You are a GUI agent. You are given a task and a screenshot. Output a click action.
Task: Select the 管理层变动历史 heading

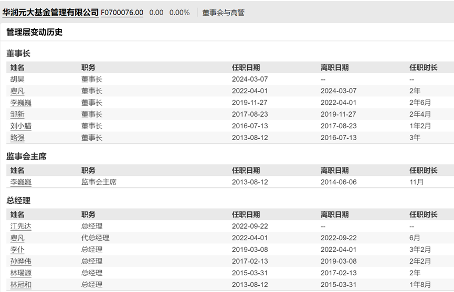(35, 32)
